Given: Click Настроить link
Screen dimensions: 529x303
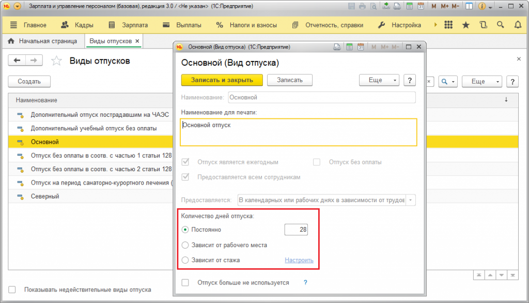Looking at the screenshot, I should point(299,260).
